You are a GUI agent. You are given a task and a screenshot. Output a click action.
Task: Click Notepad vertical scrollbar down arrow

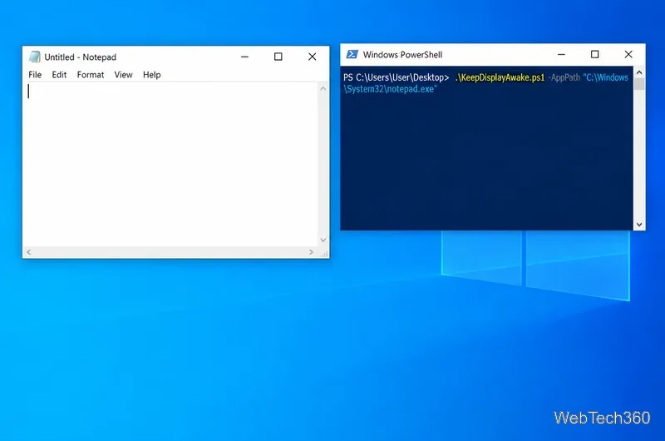323,240
